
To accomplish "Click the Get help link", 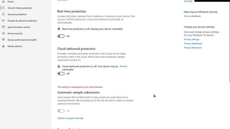I will pos(188,1).
